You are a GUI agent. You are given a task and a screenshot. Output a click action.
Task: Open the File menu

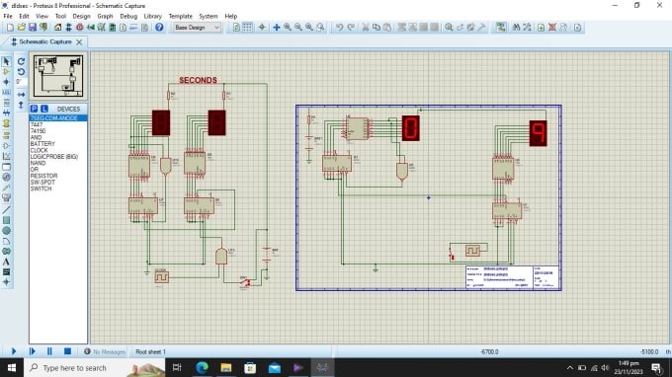point(8,16)
